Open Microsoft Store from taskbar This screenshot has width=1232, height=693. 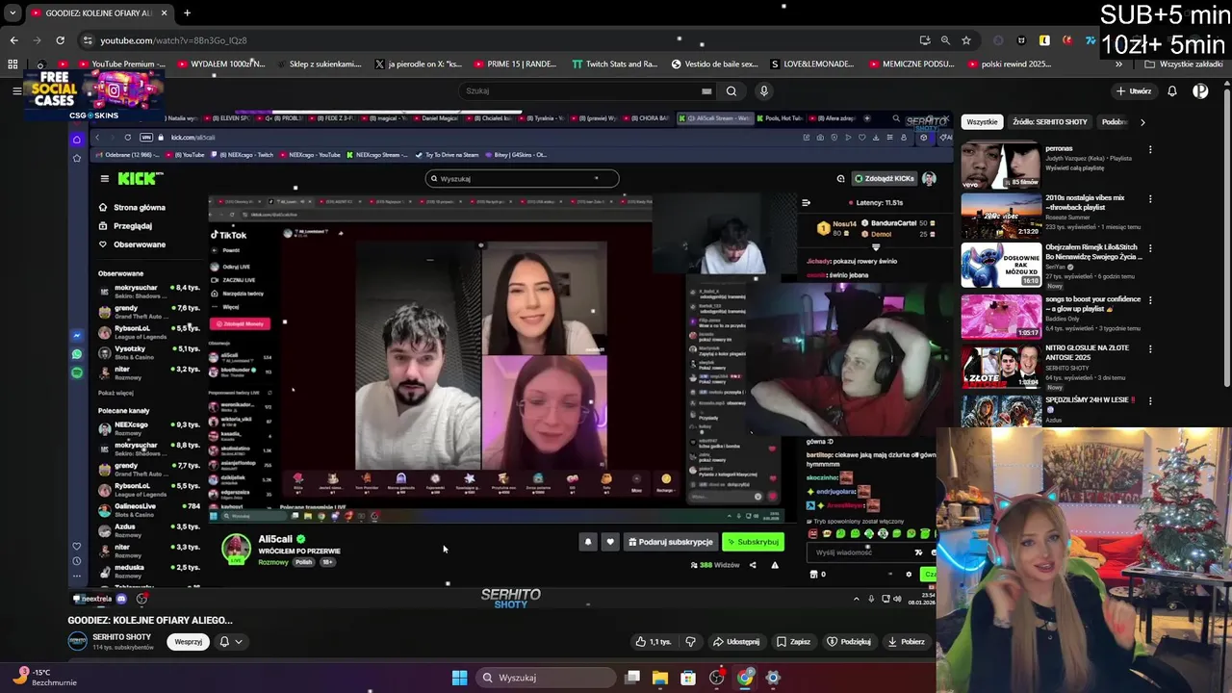tap(688, 678)
